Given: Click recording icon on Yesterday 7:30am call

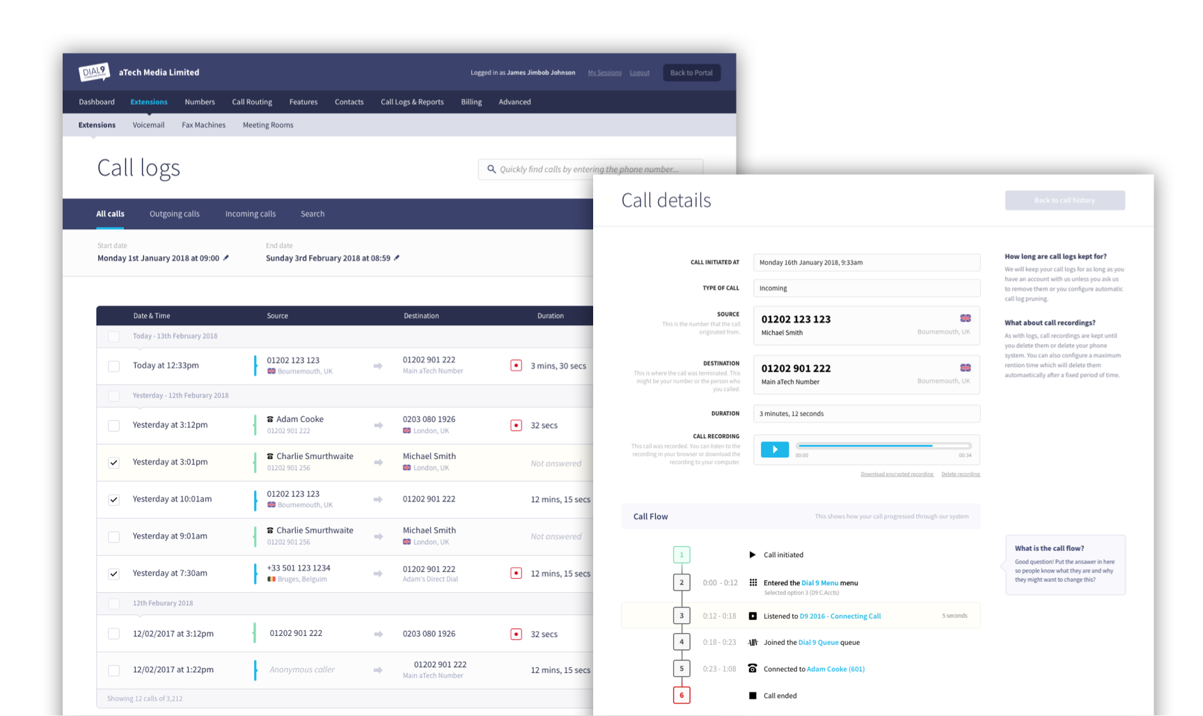Looking at the screenshot, I should (516, 573).
